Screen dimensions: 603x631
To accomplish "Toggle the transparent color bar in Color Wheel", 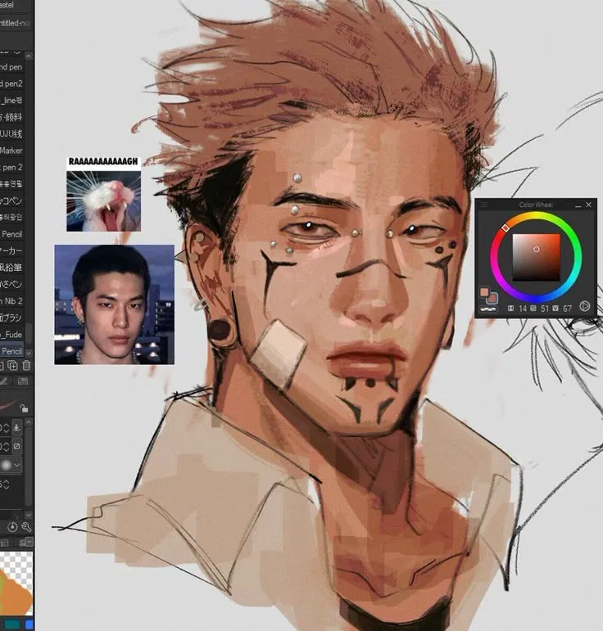I will pyautogui.click(x=488, y=309).
